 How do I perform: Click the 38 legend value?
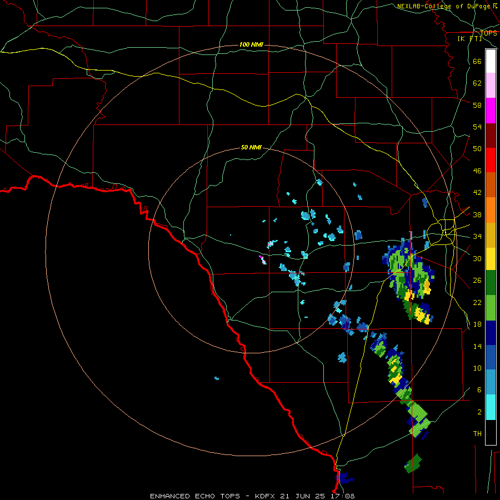click(x=477, y=214)
